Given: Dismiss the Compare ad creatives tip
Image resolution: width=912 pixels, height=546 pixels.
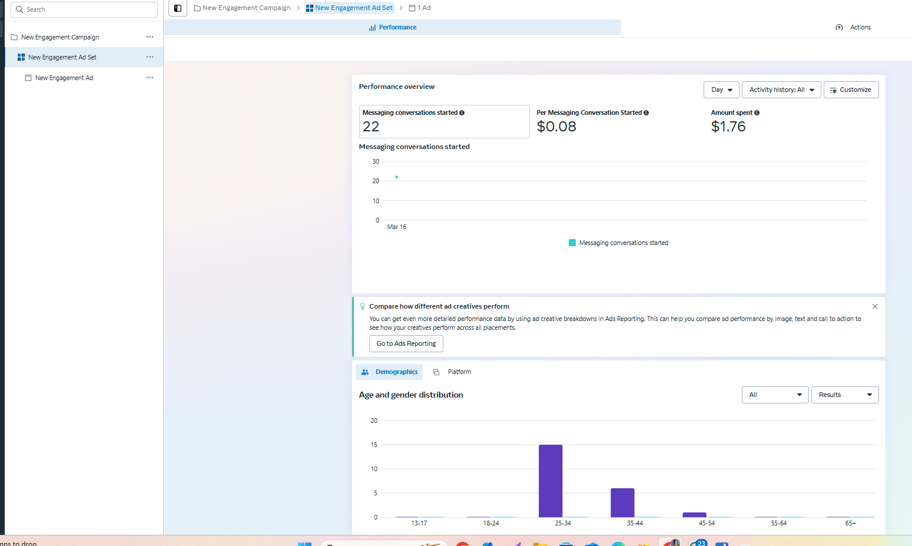Looking at the screenshot, I should coord(875,306).
